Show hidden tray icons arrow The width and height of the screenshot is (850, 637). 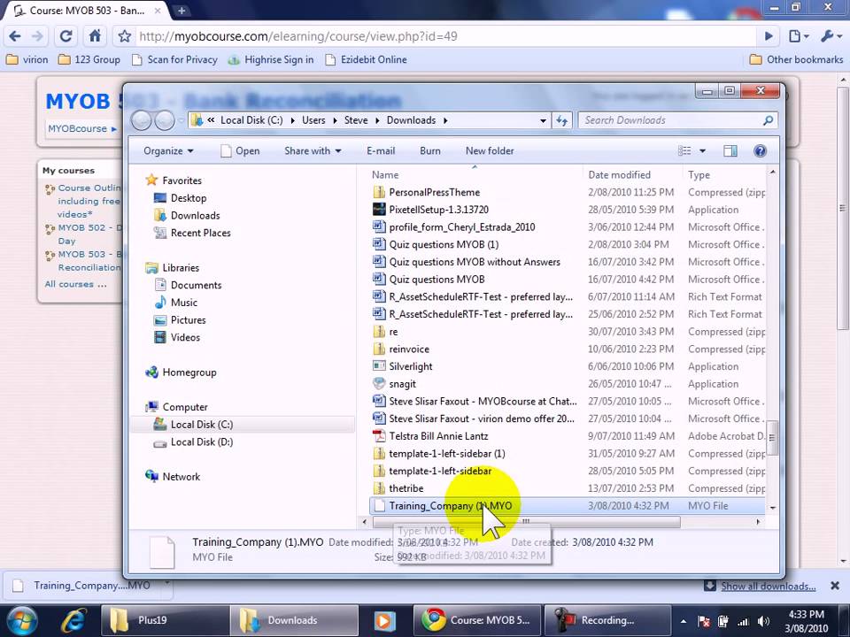tap(684, 622)
